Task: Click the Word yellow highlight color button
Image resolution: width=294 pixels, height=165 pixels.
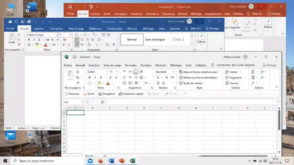Action: point(37,45)
